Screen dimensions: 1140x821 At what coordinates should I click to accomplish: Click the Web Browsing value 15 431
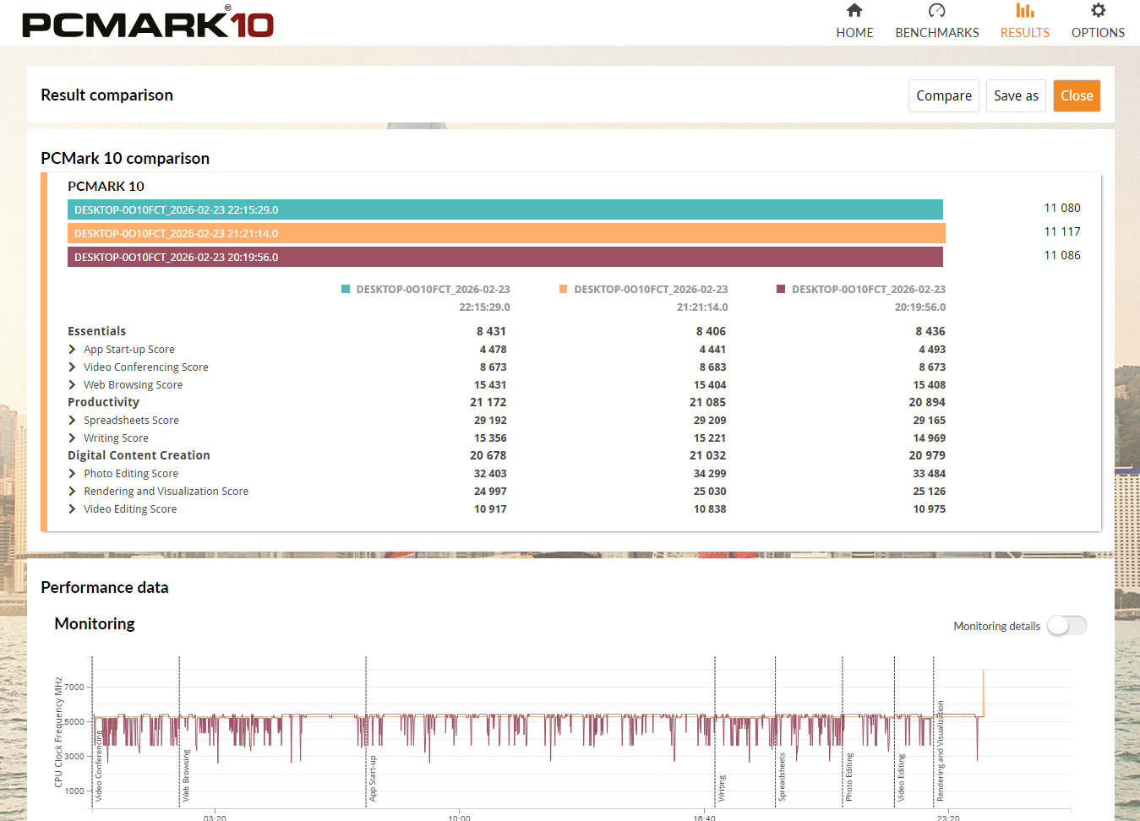coord(490,385)
